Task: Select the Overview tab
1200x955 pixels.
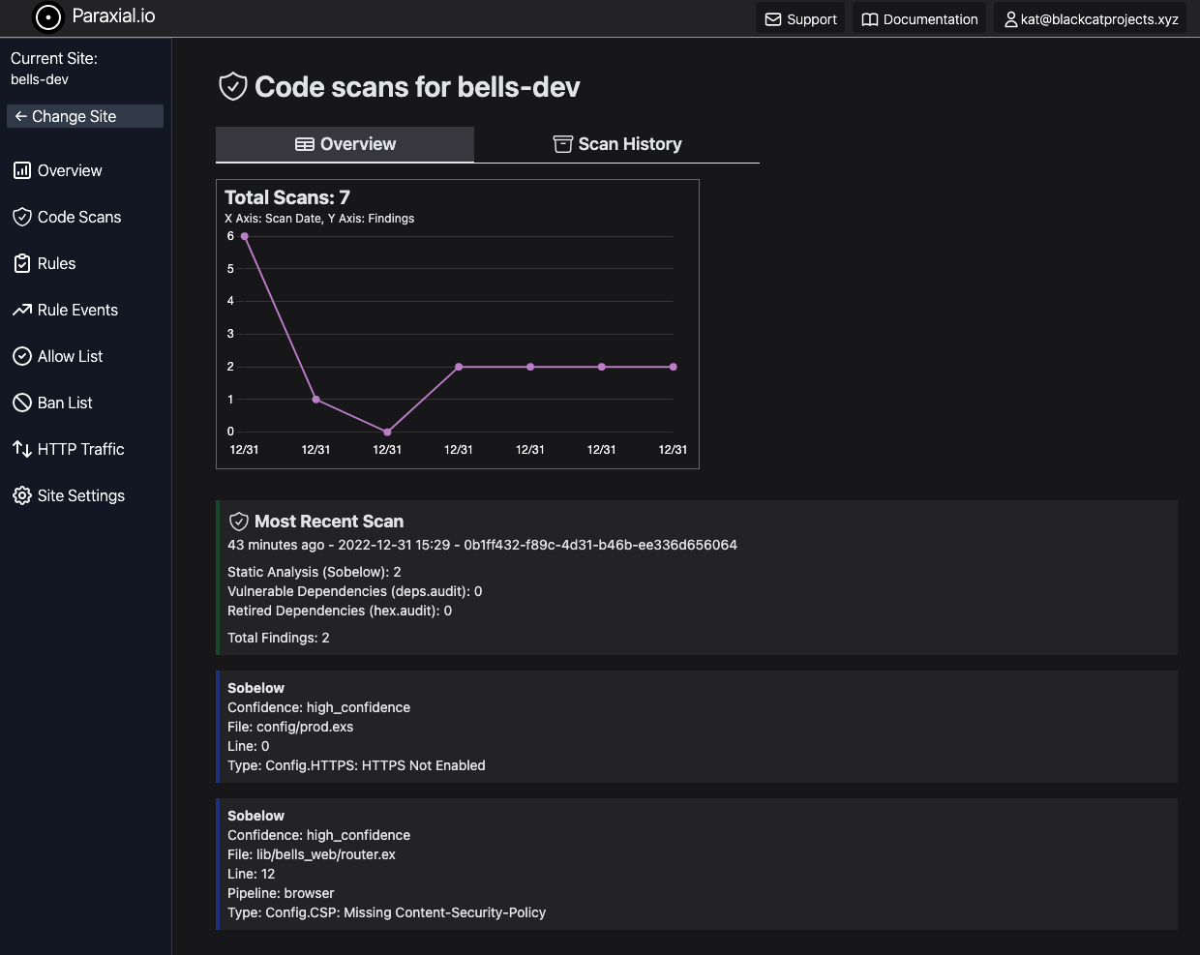Action: point(345,144)
